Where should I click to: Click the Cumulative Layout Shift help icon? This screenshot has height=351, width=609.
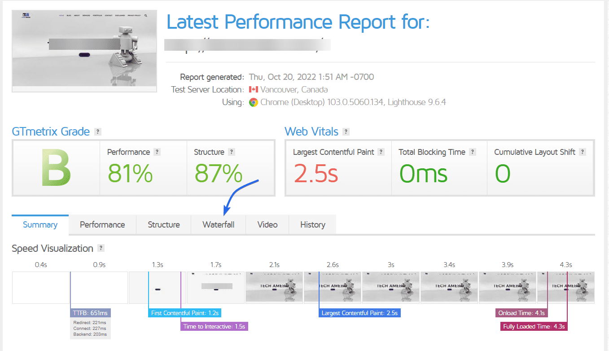583,152
